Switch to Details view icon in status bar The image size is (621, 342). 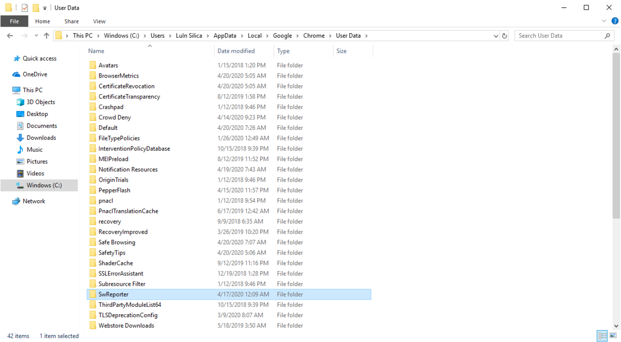pos(602,336)
